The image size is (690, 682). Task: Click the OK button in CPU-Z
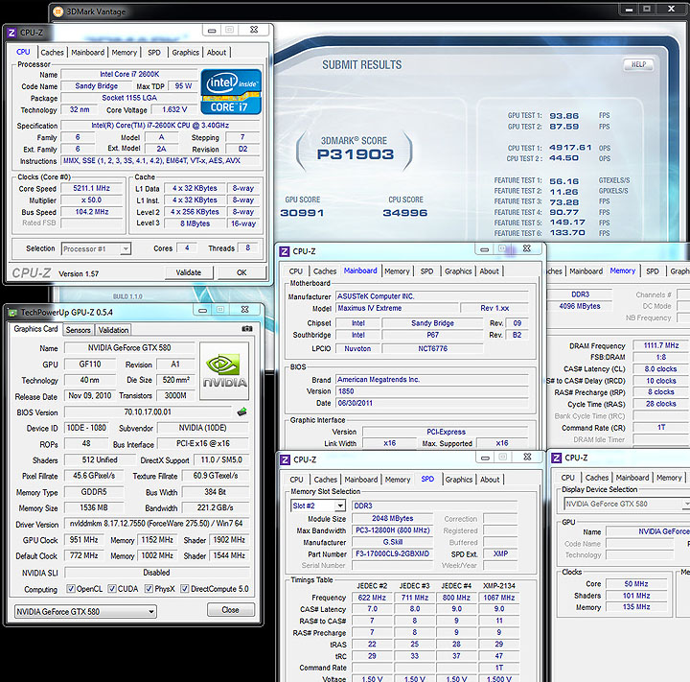click(241, 272)
